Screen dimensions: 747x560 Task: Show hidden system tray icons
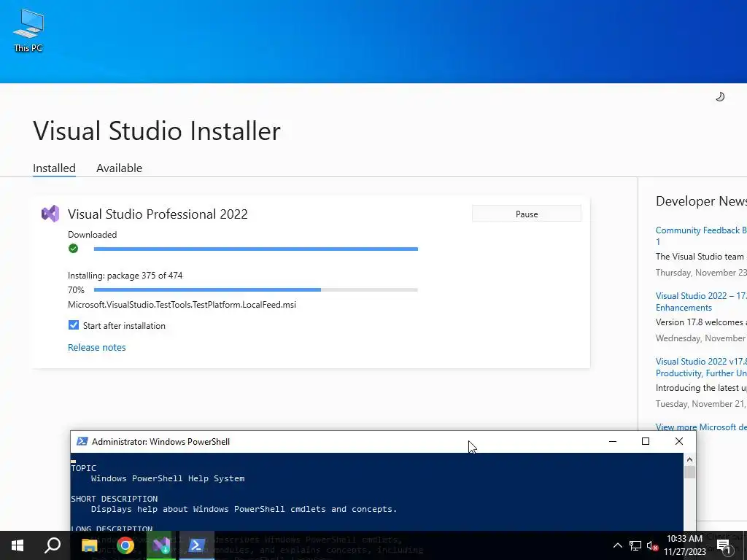point(617,545)
